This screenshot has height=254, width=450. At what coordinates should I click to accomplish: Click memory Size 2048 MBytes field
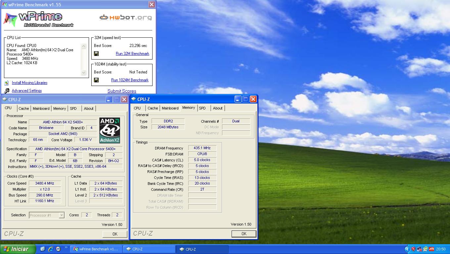tap(168, 127)
